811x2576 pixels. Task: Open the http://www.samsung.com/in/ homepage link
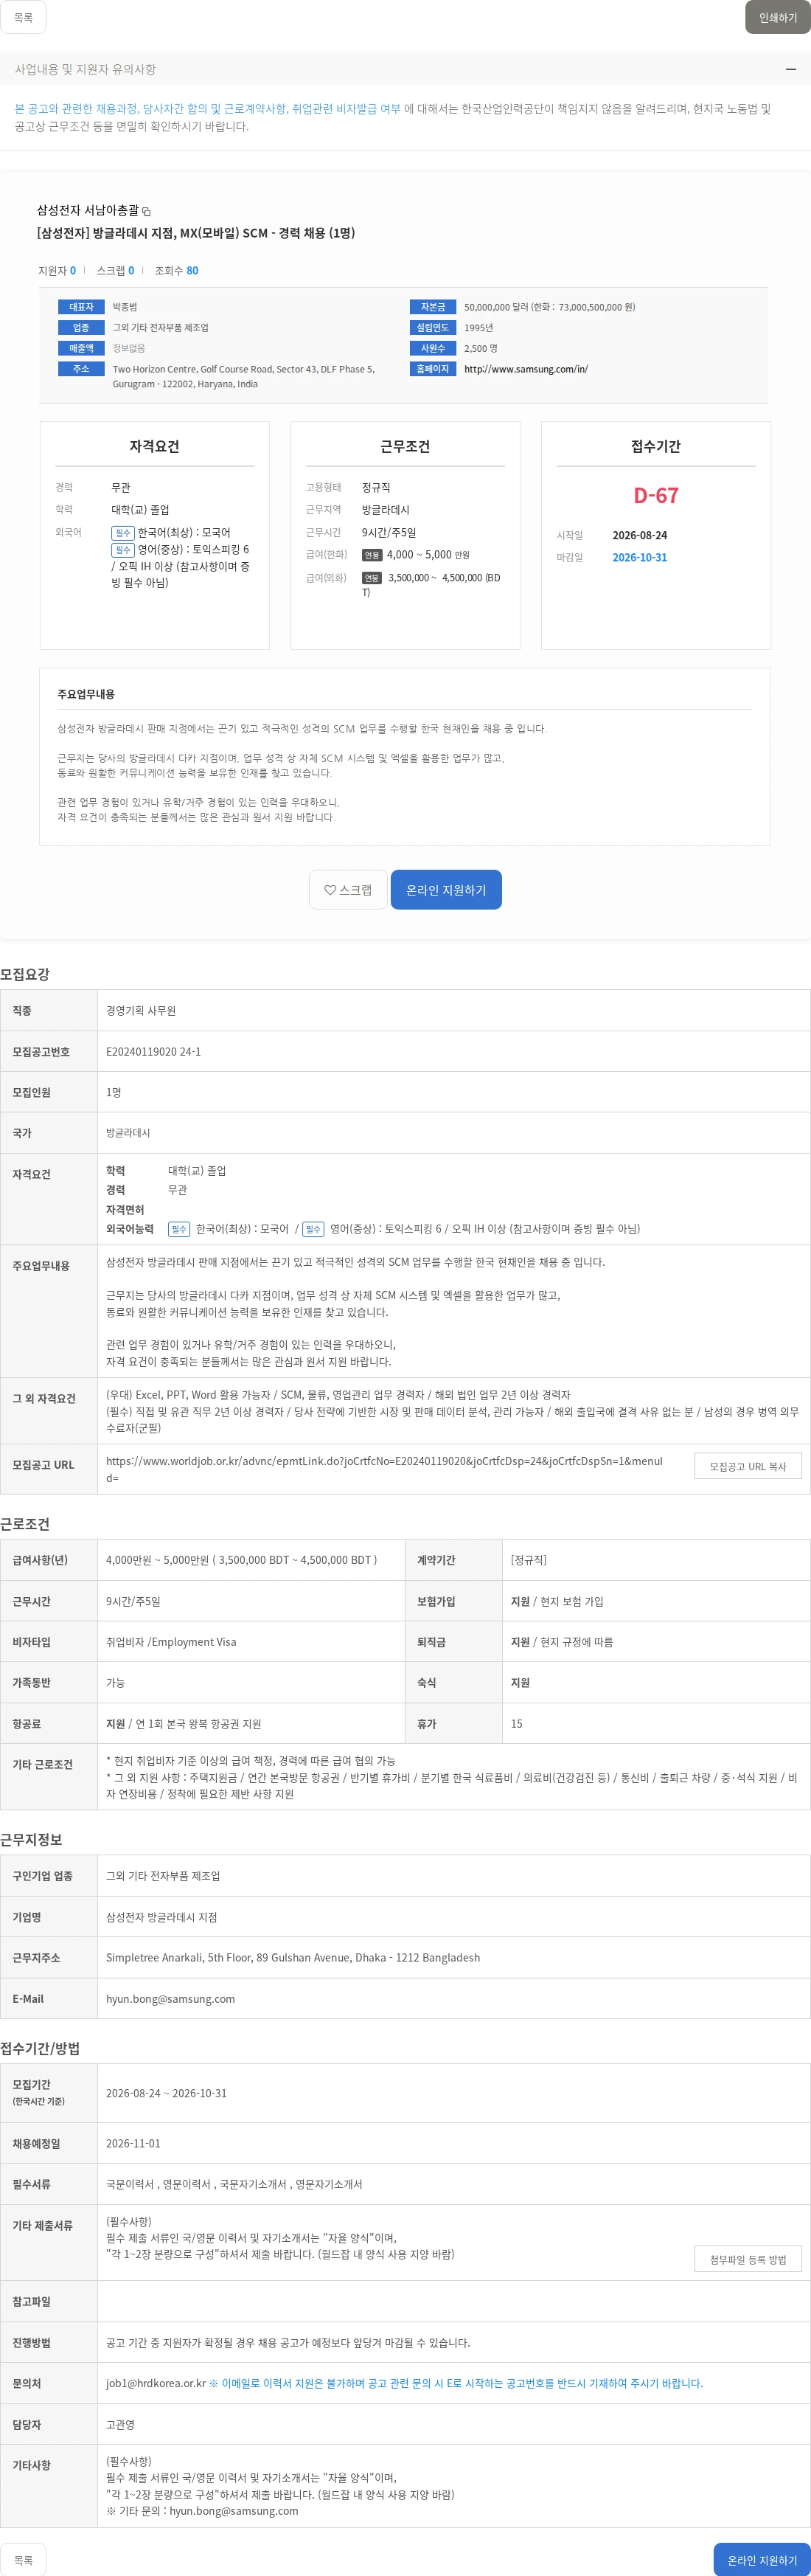526,369
